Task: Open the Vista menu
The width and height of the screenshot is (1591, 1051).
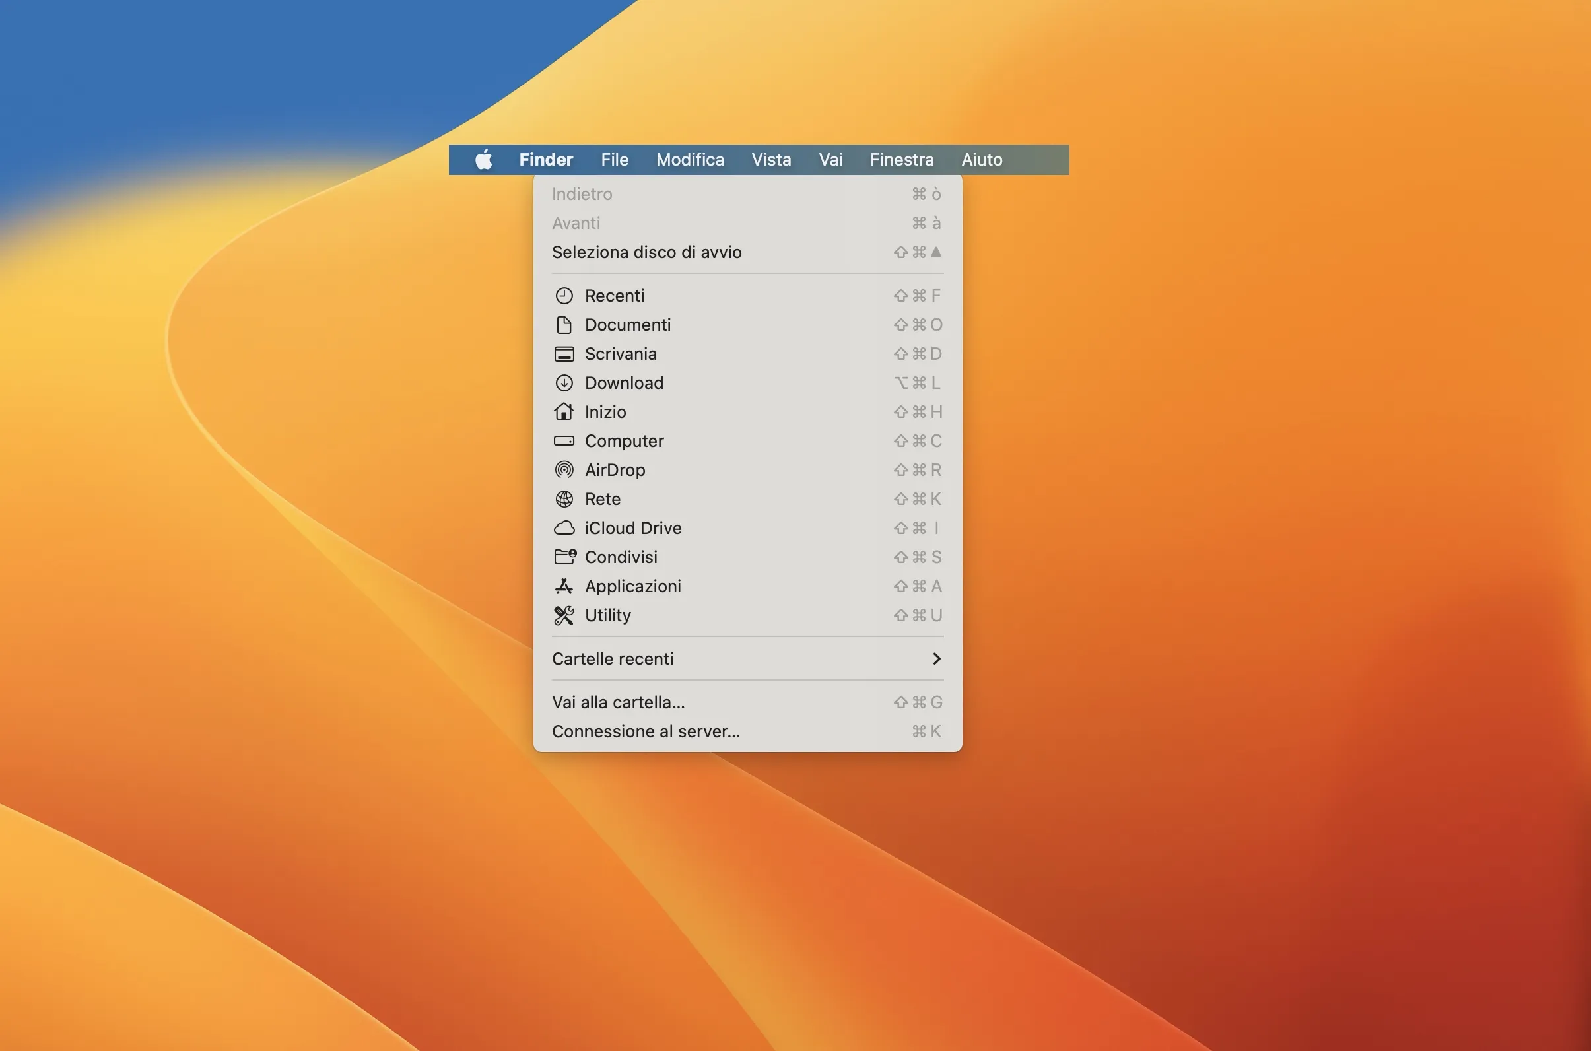Action: click(770, 160)
